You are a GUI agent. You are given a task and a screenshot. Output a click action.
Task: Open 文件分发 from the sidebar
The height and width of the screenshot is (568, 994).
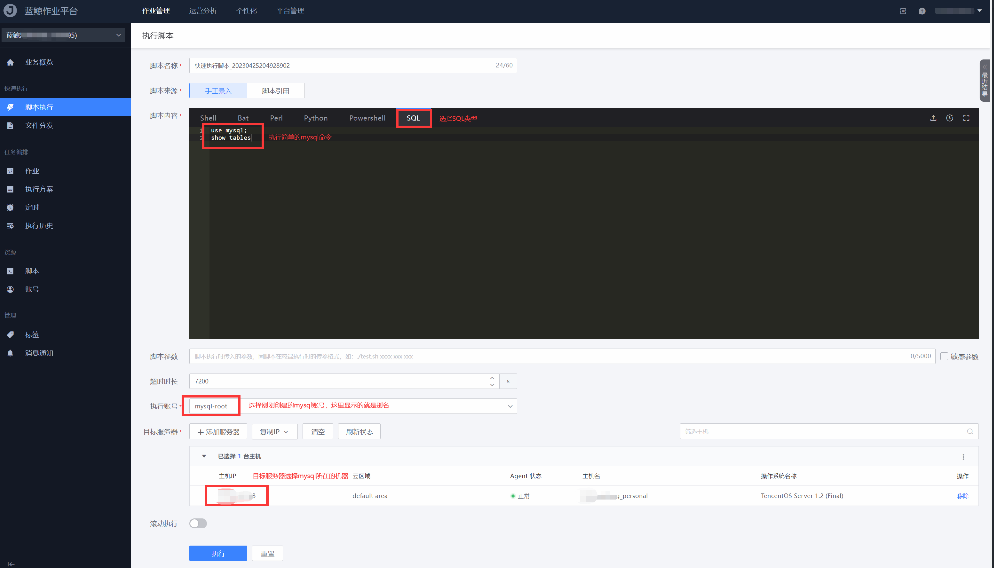pos(39,125)
